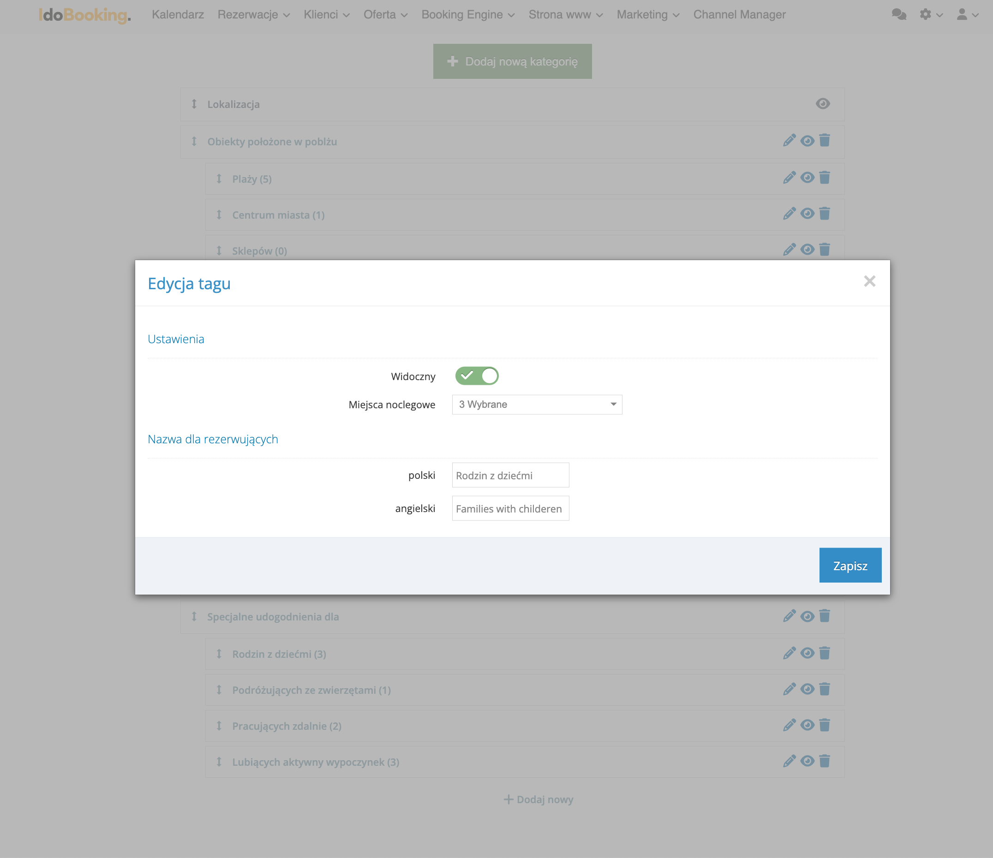993x858 pixels.
Task: Click trash icon for Obiekty położone w pobliżu
Action: point(824,141)
